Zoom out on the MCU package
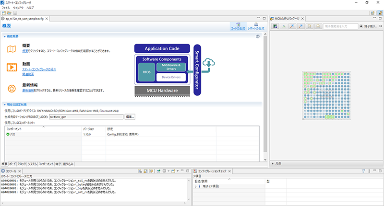Screen dimensions: 384x206 [301, 26]
